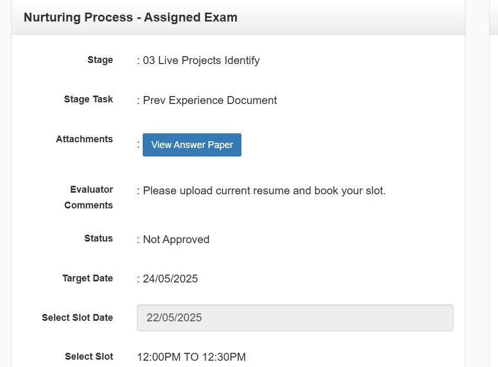The height and width of the screenshot is (367, 498).
Task: Click the View Answer Paper button
Action: pyautogui.click(x=192, y=145)
